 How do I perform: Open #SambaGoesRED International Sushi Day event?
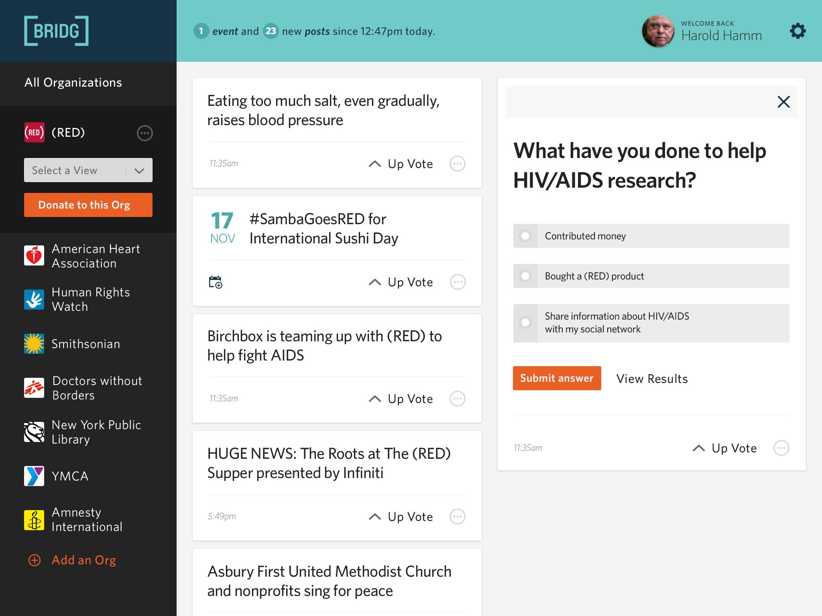click(324, 229)
